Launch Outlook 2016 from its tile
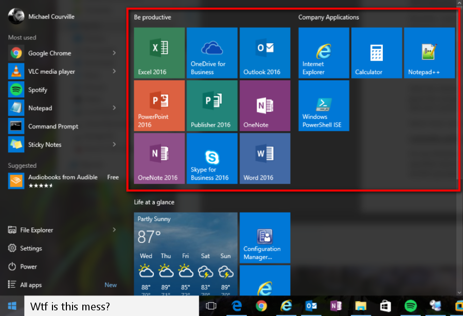 265,52
